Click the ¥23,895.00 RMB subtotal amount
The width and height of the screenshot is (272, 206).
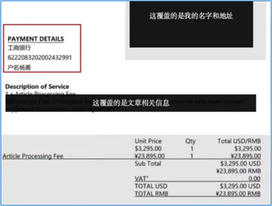coord(238,171)
